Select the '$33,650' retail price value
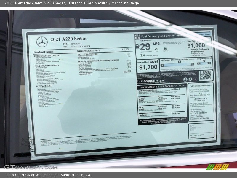Image resolution: width=237 pixels, height=178 pixels. [x=125, y=49]
